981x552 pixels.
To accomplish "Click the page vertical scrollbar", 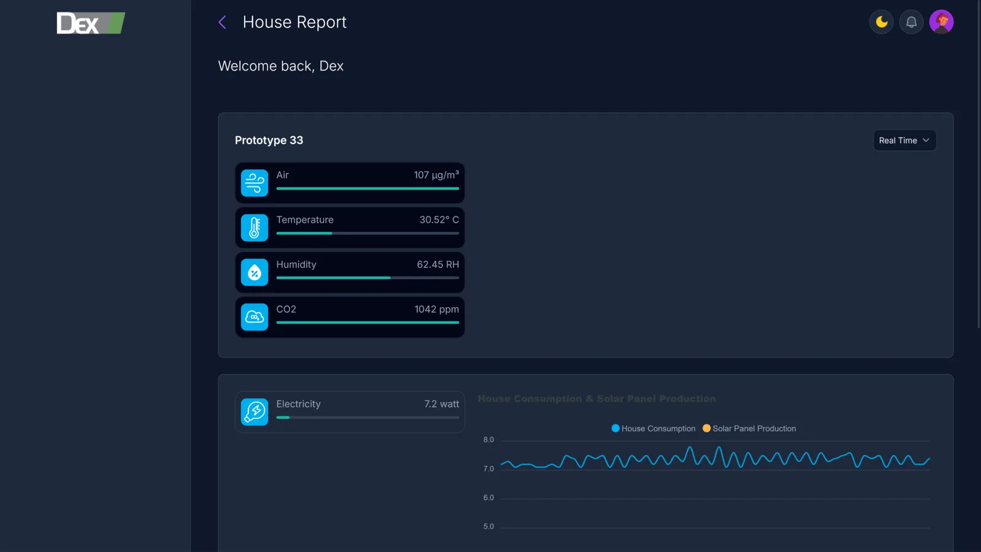I will pyautogui.click(x=979, y=164).
